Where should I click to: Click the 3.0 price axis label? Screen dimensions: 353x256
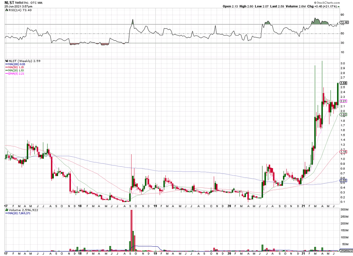tap(343, 63)
